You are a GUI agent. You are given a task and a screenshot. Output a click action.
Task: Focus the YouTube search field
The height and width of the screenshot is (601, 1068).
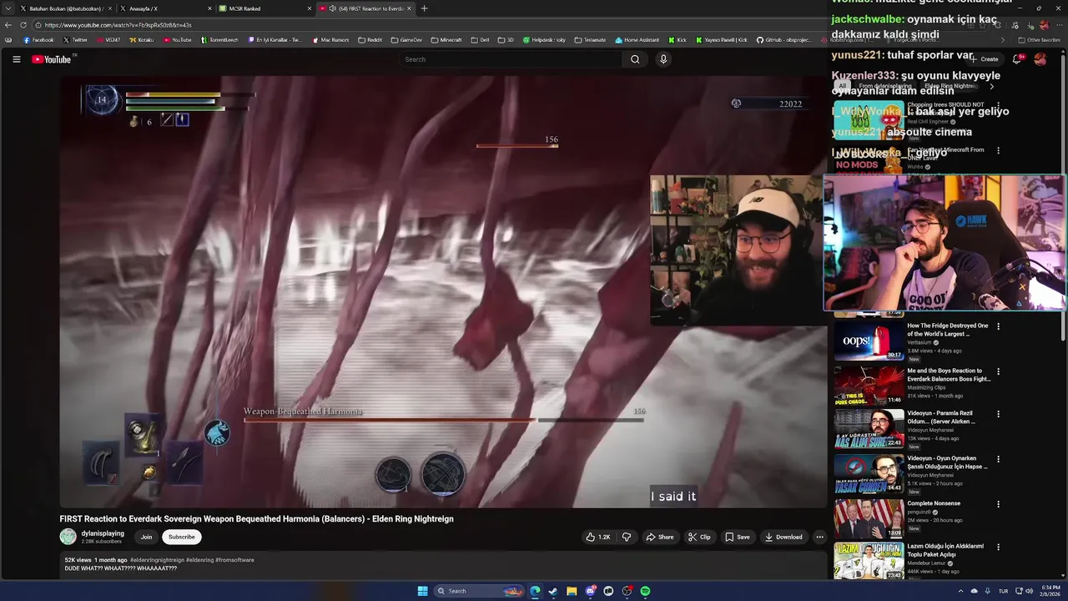pos(511,59)
